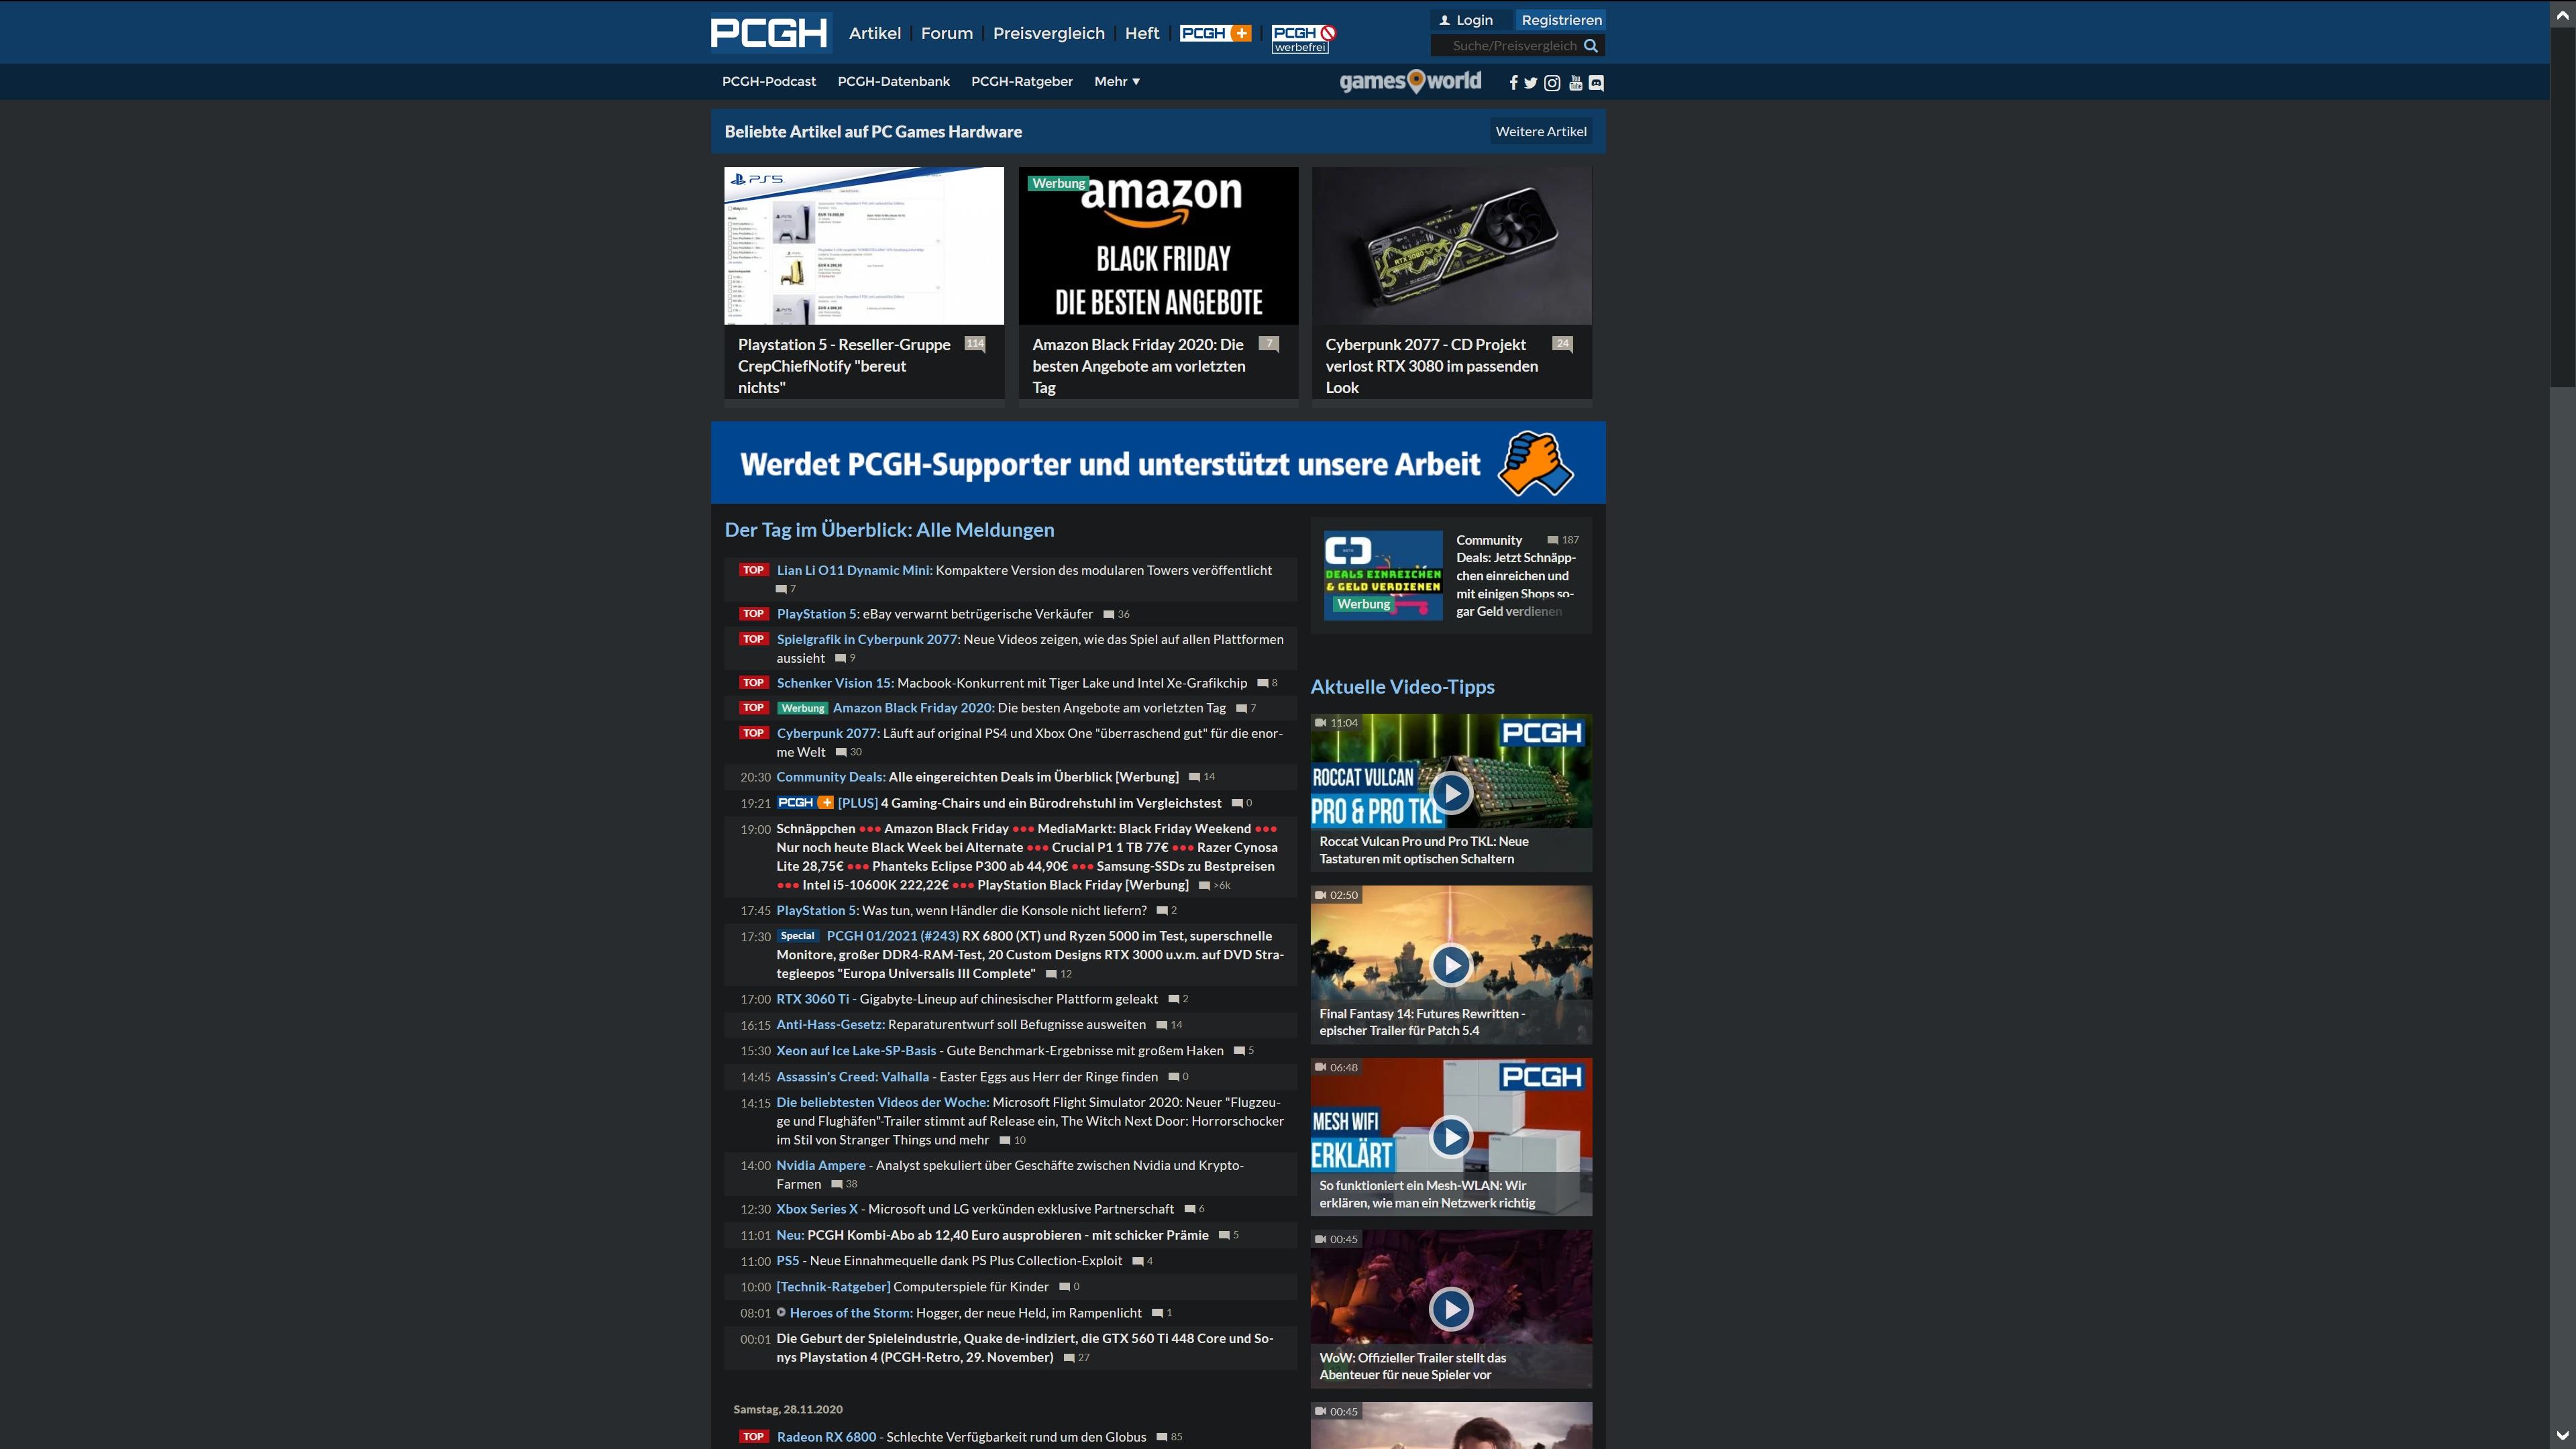The width and height of the screenshot is (2576, 1449).
Task: Click scrollbar down arrow at bottom right
Action: point(2562,1437)
